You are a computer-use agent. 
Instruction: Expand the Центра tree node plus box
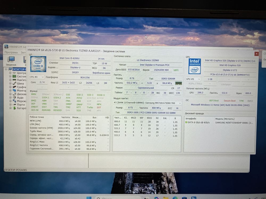click(x=10, y=73)
